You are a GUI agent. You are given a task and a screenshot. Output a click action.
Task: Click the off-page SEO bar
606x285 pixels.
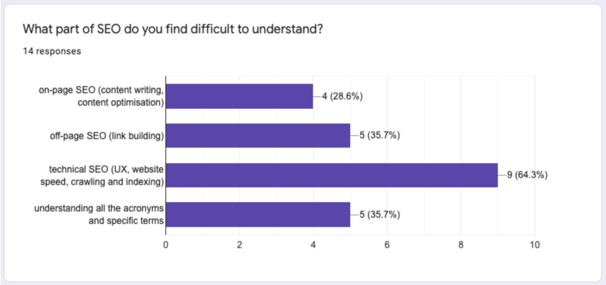click(x=257, y=135)
